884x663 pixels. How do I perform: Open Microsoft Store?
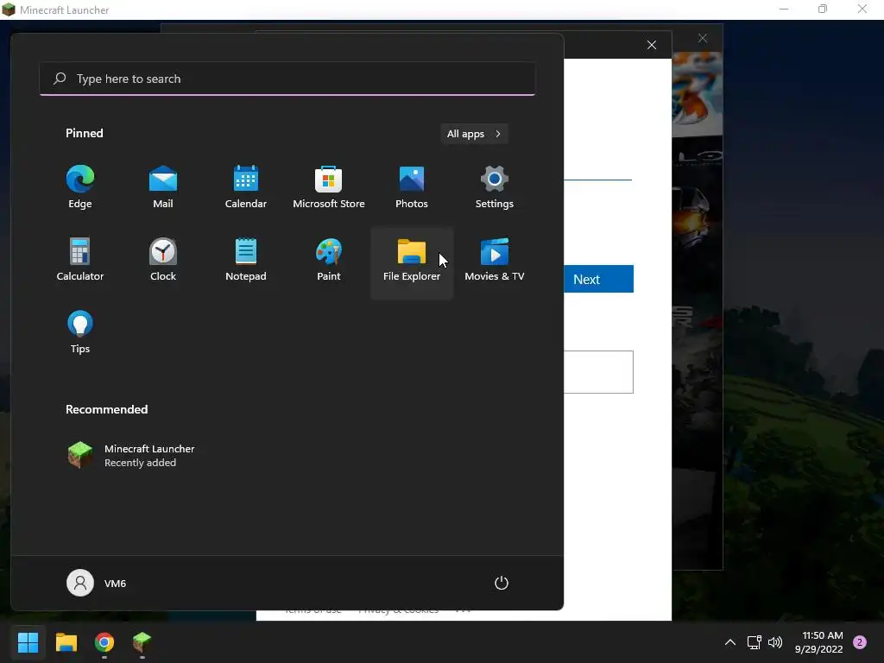[x=329, y=187]
